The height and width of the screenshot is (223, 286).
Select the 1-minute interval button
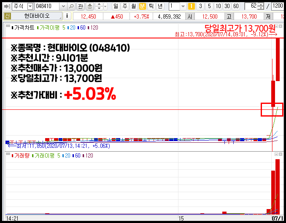pyautogui.click(x=192, y=6)
